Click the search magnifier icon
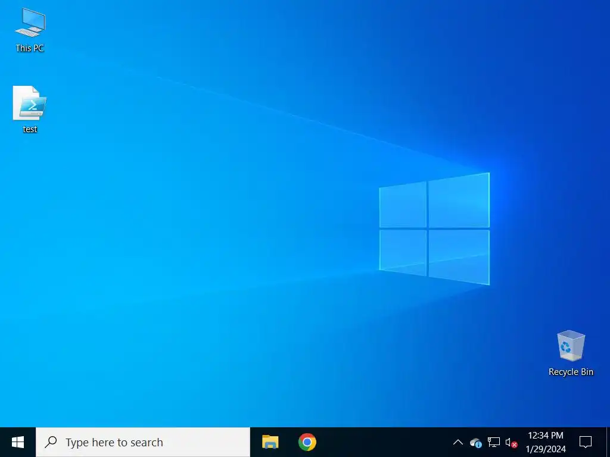The image size is (610, 457). tap(51, 442)
